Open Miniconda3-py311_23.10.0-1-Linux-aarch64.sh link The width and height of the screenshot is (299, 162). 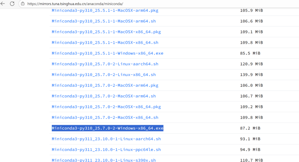(106, 139)
